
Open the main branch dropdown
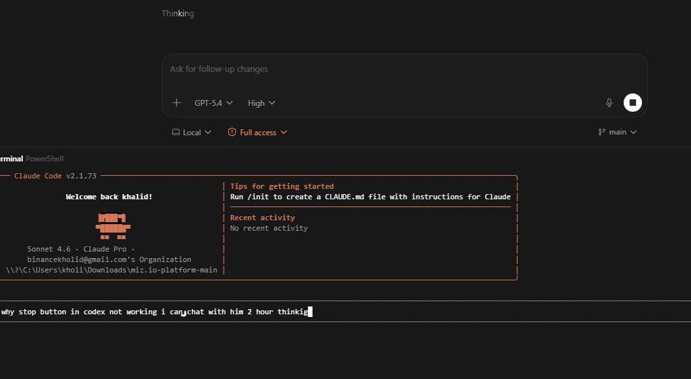(x=617, y=132)
